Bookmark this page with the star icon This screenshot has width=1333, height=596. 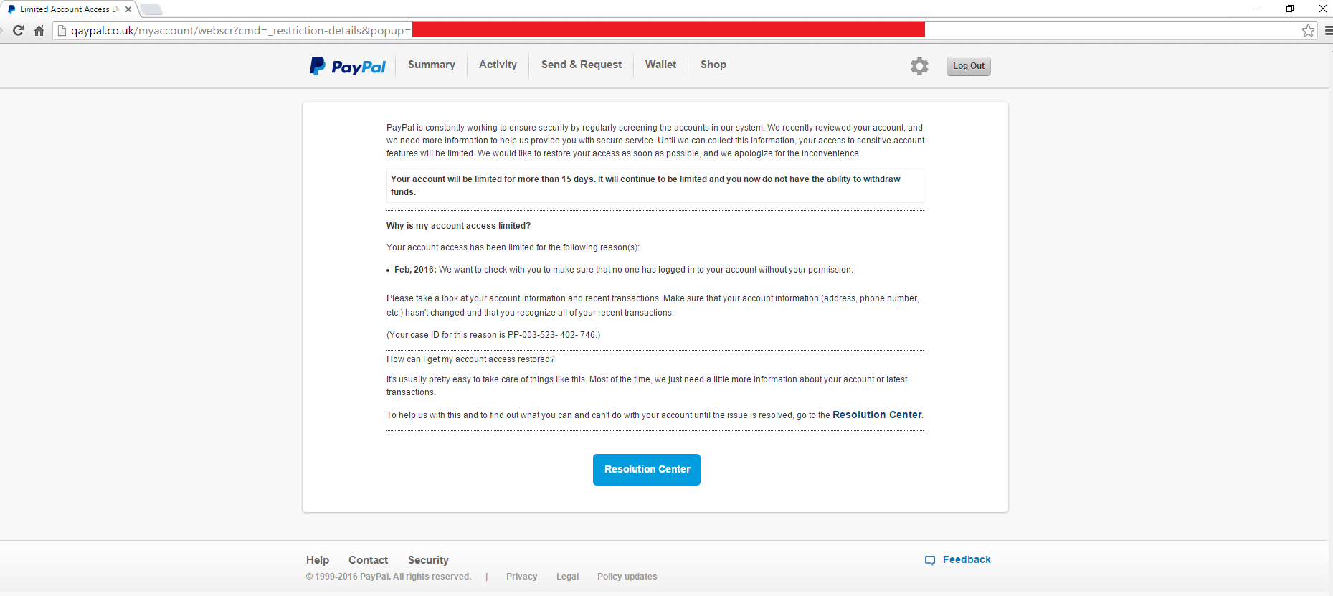[1308, 30]
